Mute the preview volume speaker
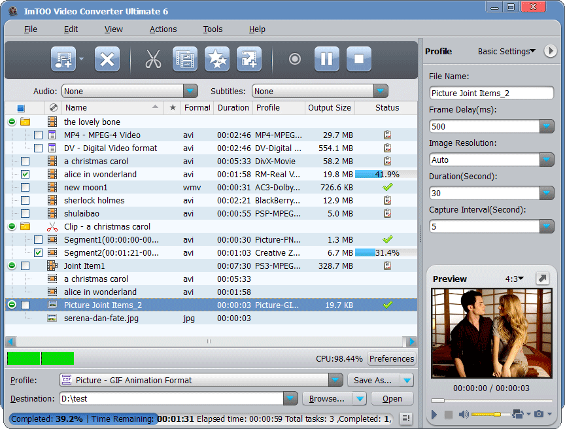The width and height of the screenshot is (565, 429). 464,414
